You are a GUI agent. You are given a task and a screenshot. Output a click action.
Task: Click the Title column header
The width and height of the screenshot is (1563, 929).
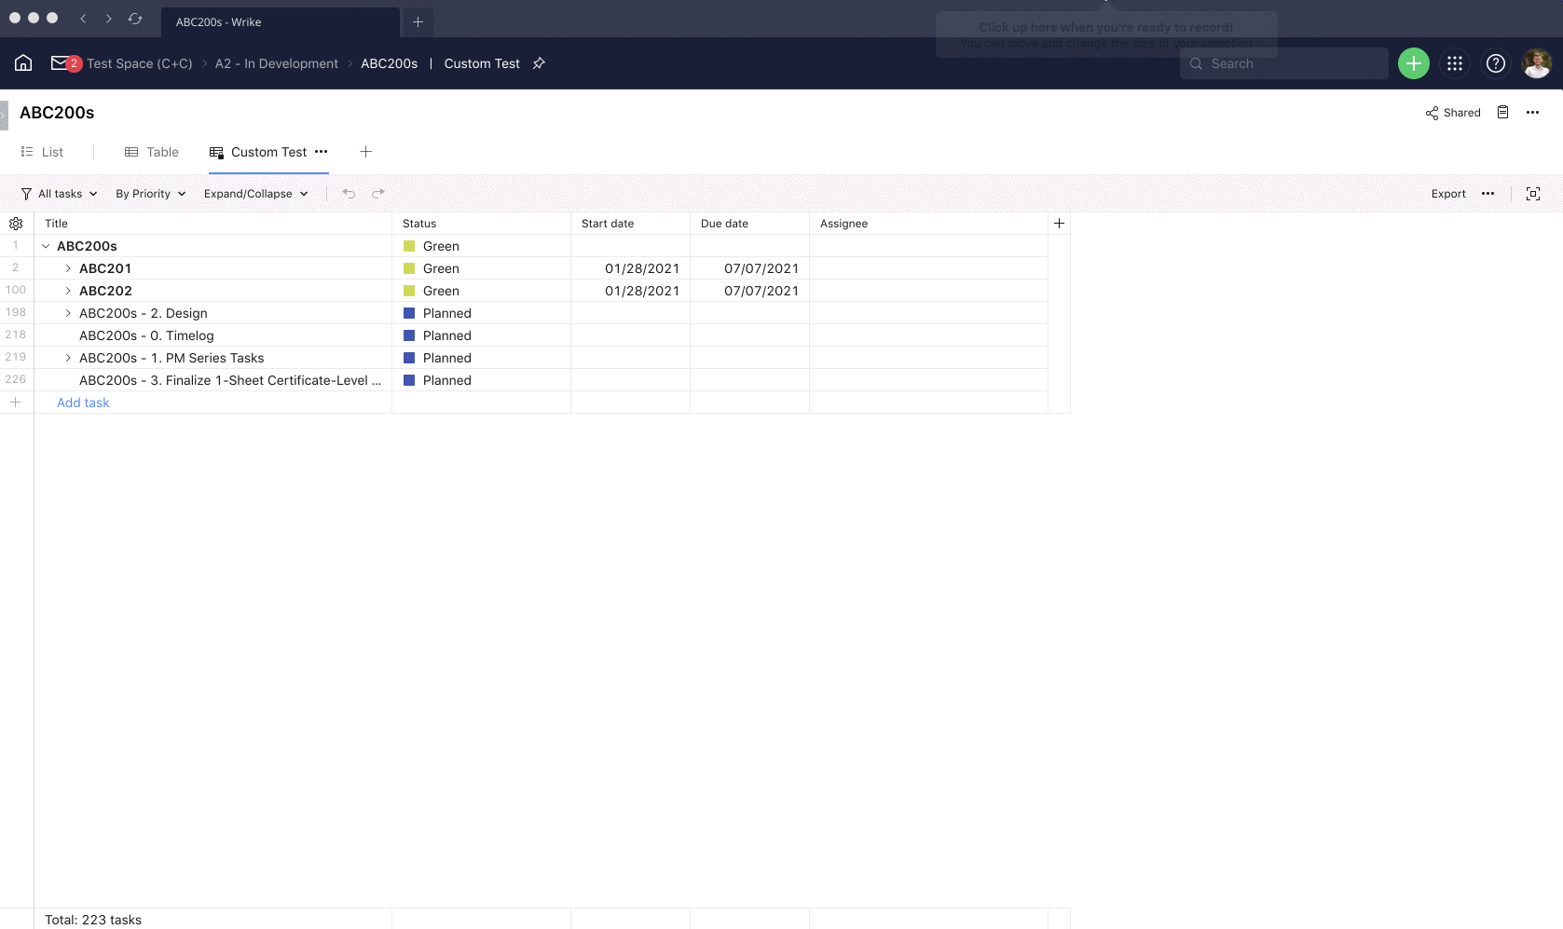click(213, 224)
